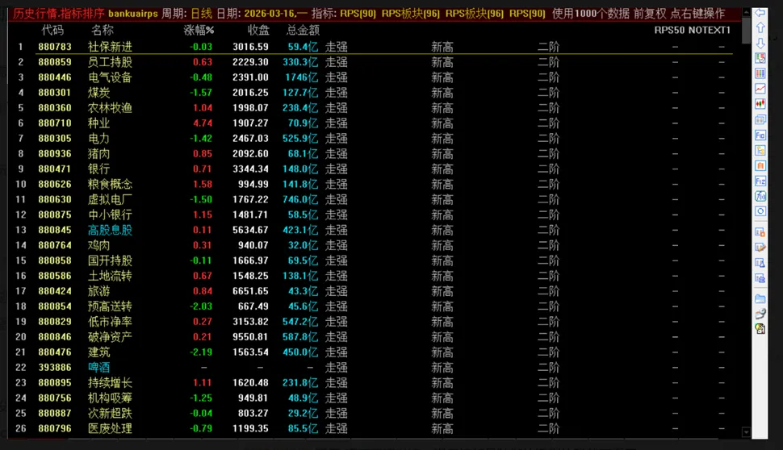Image resolution: width=783 pixels, height=450 pixels.
Task: Select the 旅游 row name
Action: 98,291
